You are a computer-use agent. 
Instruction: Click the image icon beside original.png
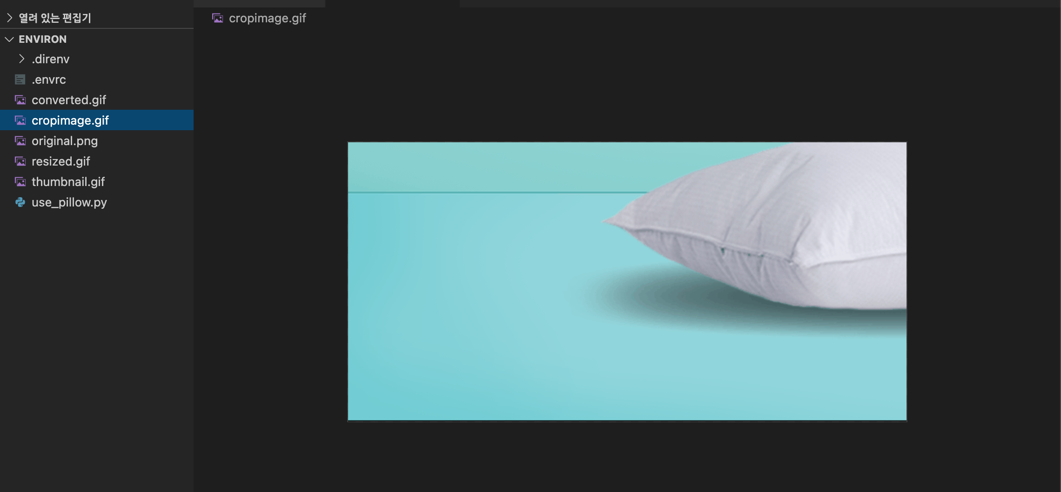(20, 141)
